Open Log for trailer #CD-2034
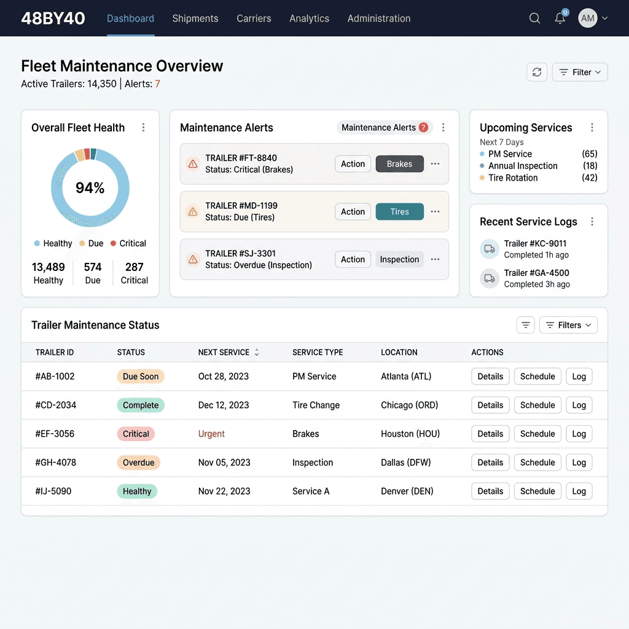629x629 pixels. coord(579,405)
